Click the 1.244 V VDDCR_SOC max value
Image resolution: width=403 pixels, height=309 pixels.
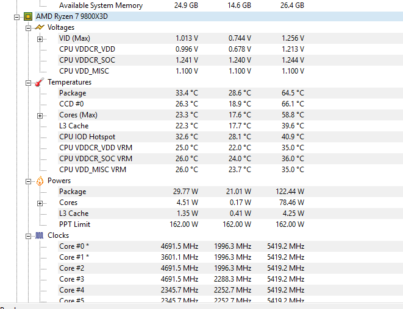(293, 60)
